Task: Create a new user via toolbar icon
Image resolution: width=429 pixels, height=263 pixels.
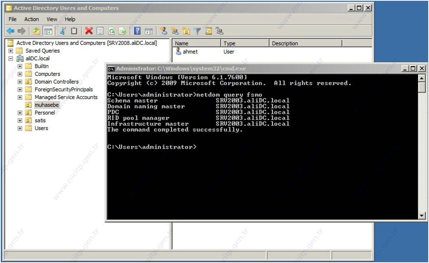Action: [x=163, y=31]
